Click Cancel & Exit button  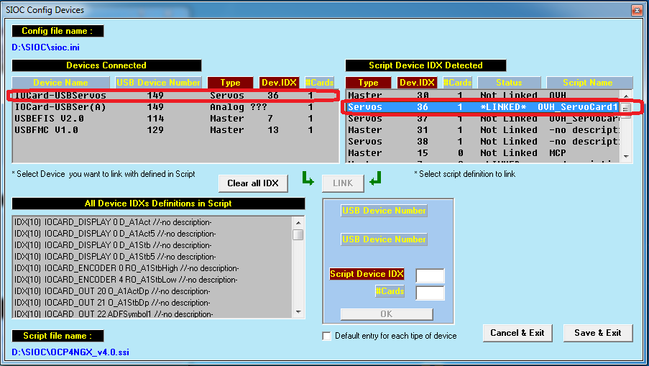click(x=517, y=333)
